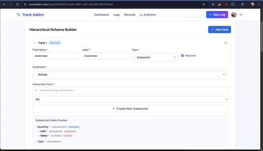This screenshot has width=263, height=151.
Task: Open the Cardinality dropdown showing Multiple
Action: coord(130,75)
